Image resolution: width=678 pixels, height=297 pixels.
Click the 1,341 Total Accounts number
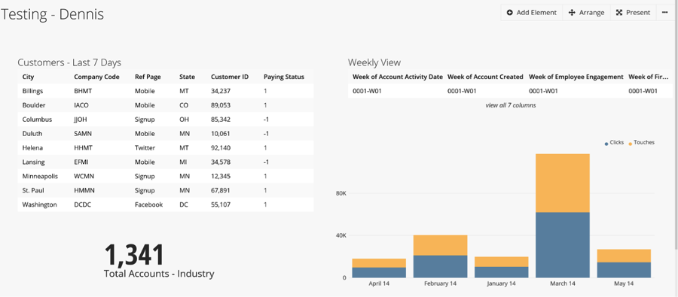(134, 255)
